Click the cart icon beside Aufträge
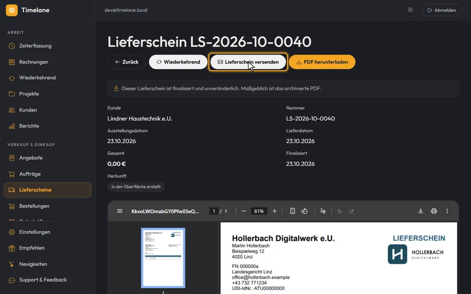This screenshot has height=294, width=471. (12, 174)
